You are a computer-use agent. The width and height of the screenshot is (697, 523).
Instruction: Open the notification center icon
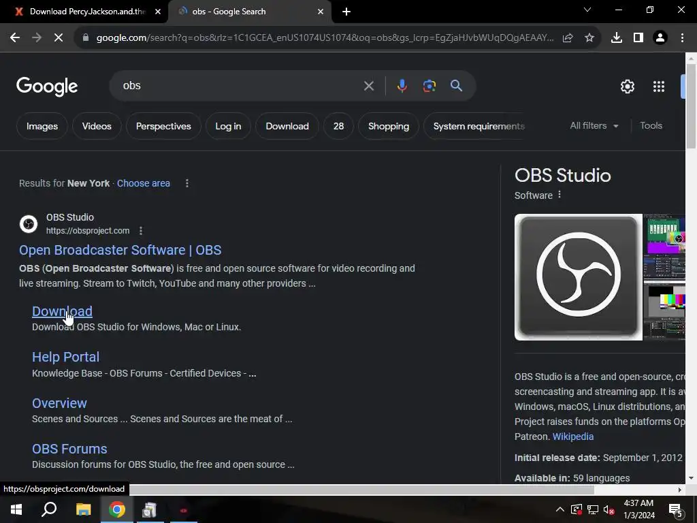pos(676,510)
